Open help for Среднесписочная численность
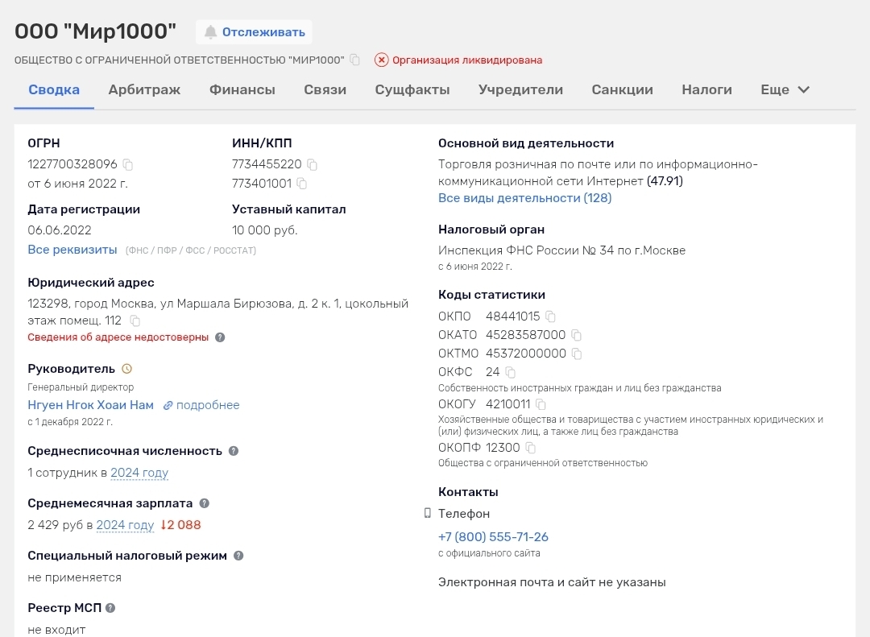The height and width of the screenshot is (637, 870). click(x=234, y=451)
